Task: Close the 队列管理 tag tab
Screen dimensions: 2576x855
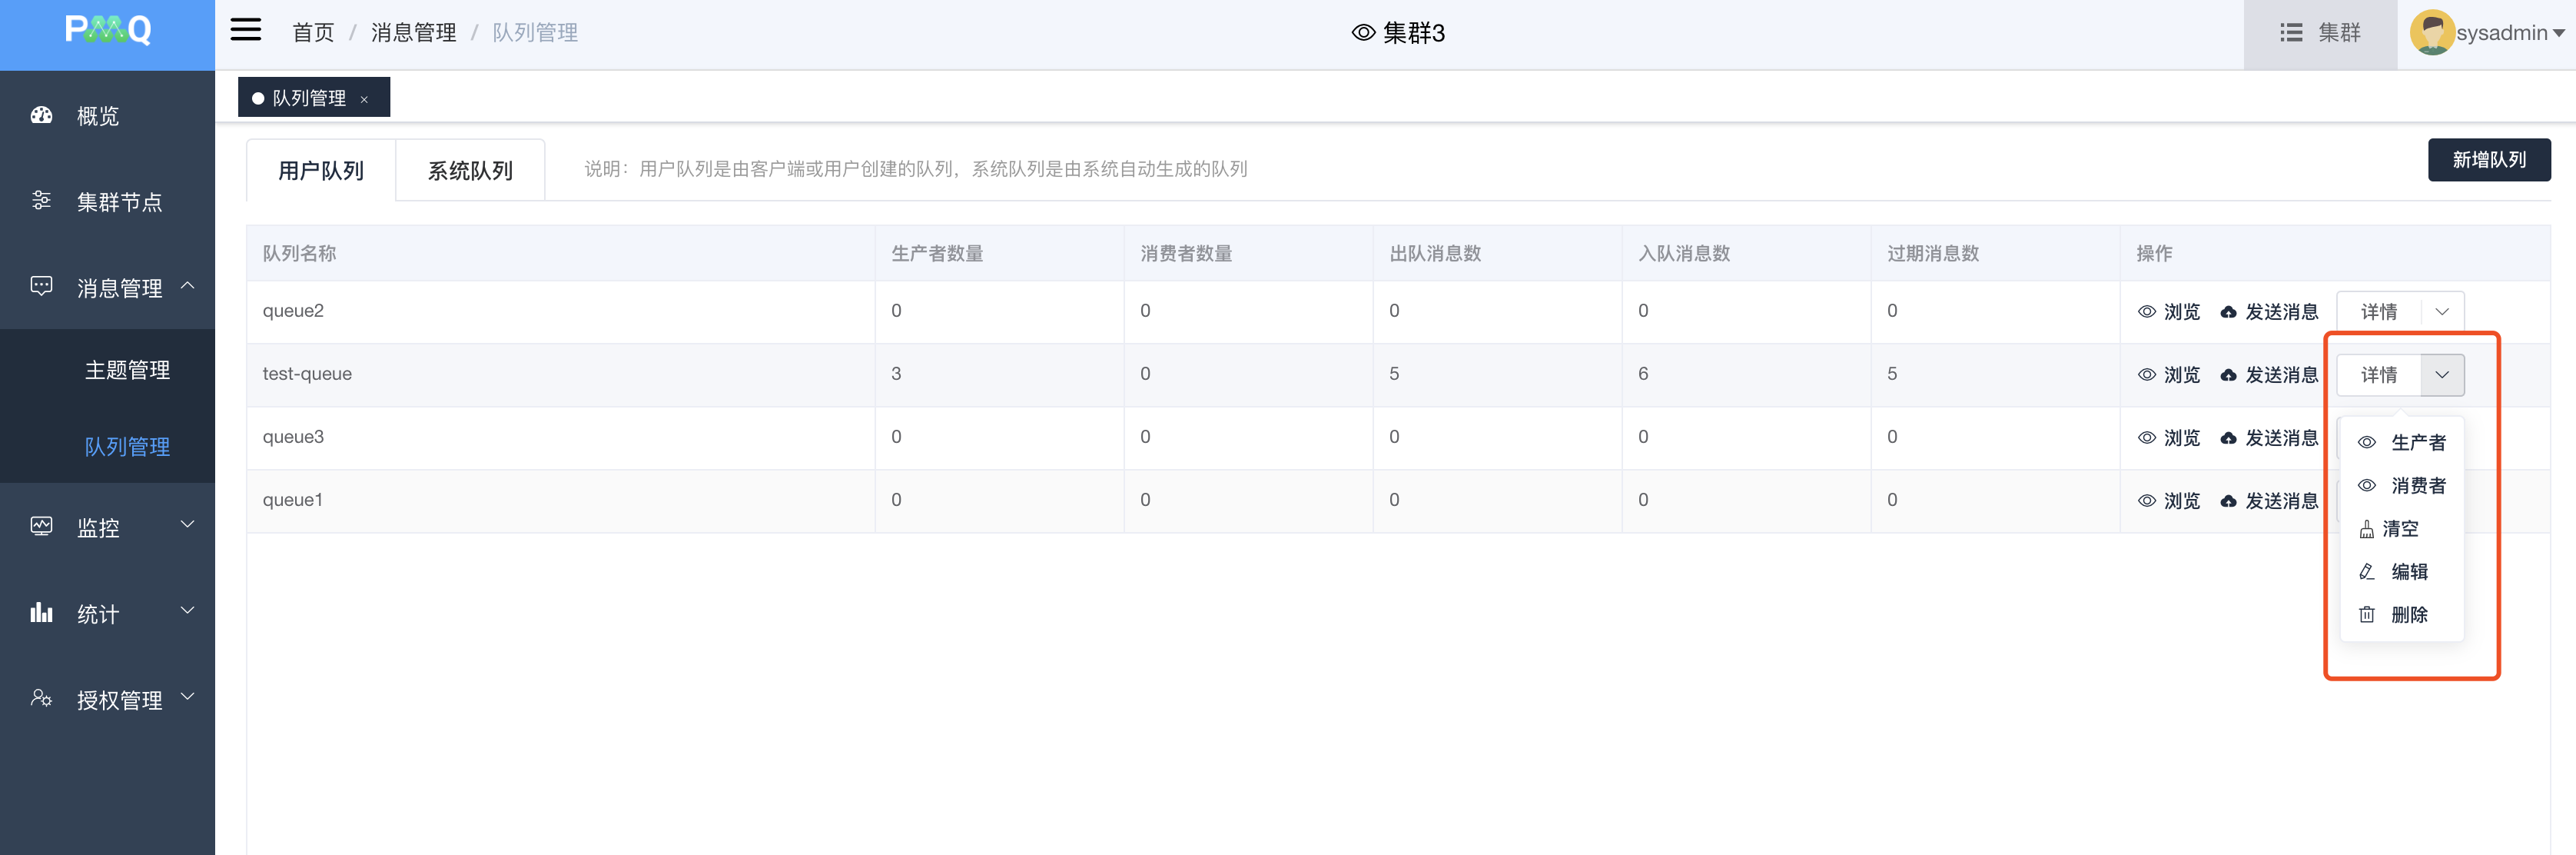Action: [x=364, y=99]
